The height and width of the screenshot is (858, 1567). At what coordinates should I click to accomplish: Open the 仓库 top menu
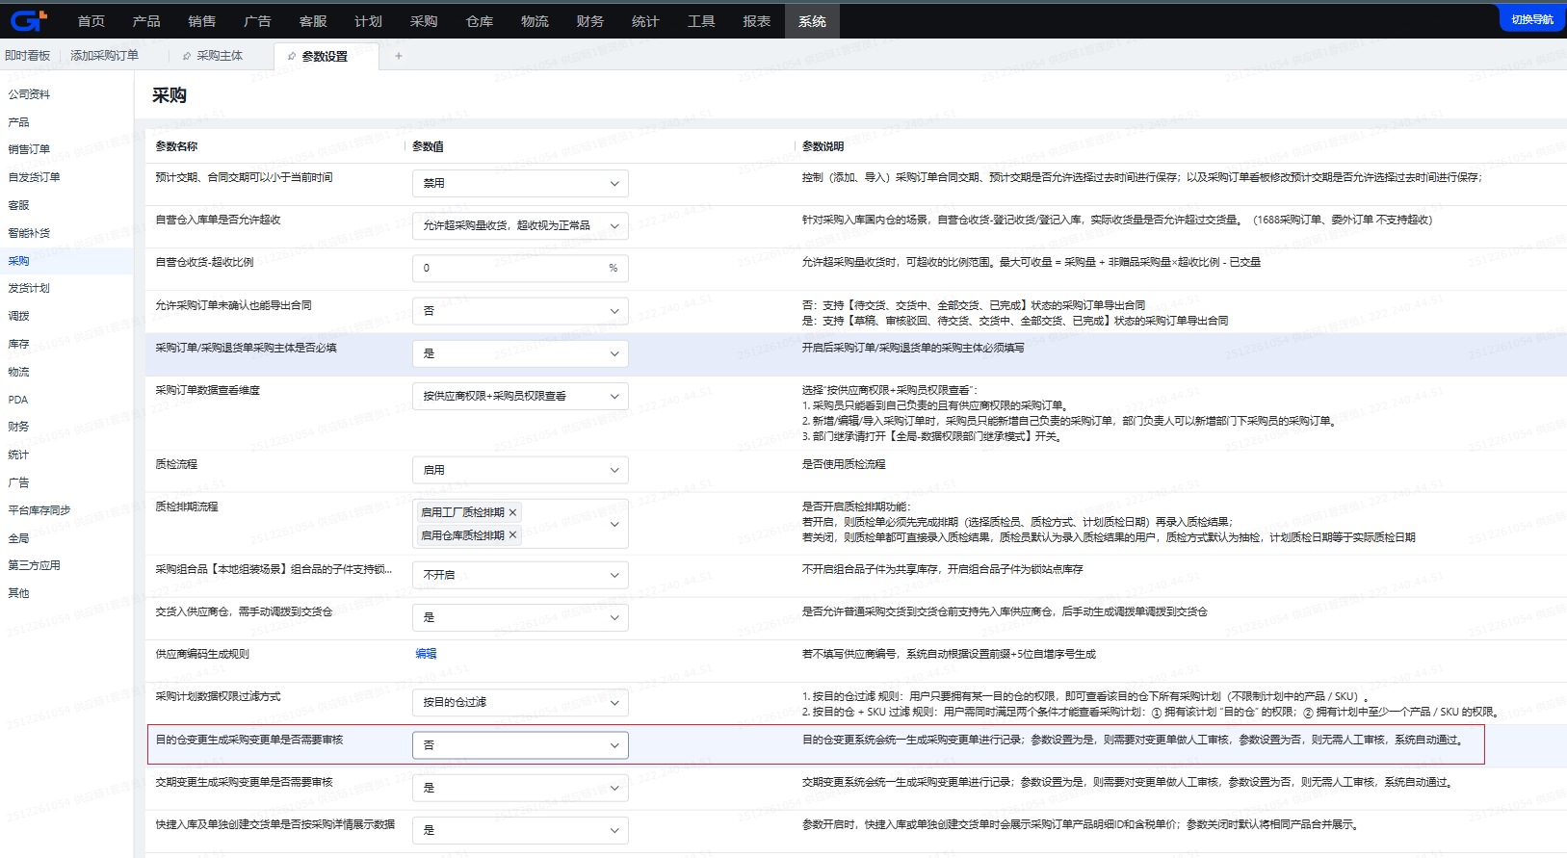[479, 21]
